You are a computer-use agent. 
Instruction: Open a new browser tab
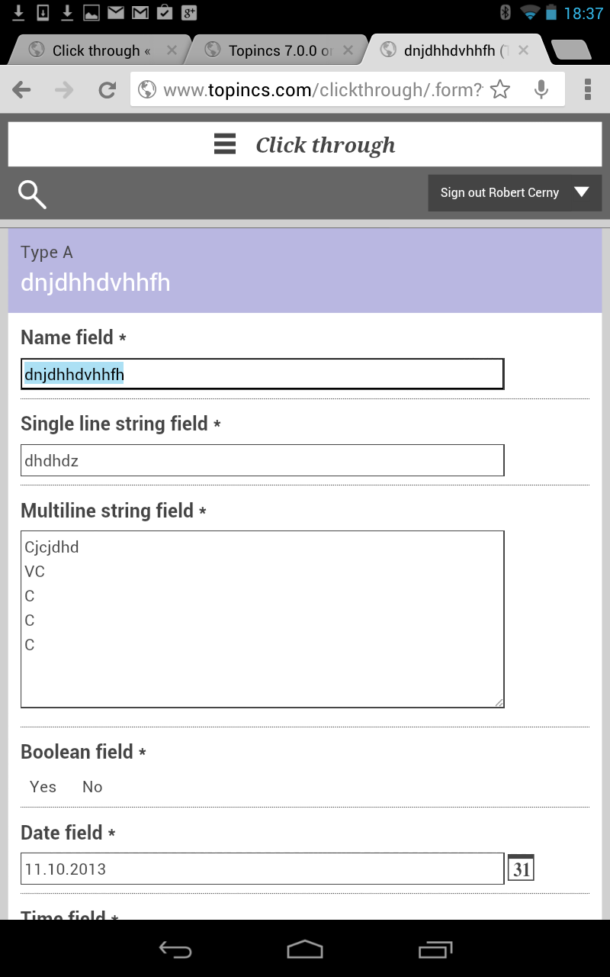click(573, 49)
